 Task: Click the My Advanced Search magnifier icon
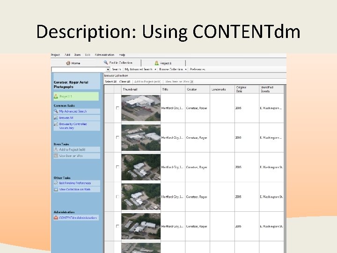point(56,111)
